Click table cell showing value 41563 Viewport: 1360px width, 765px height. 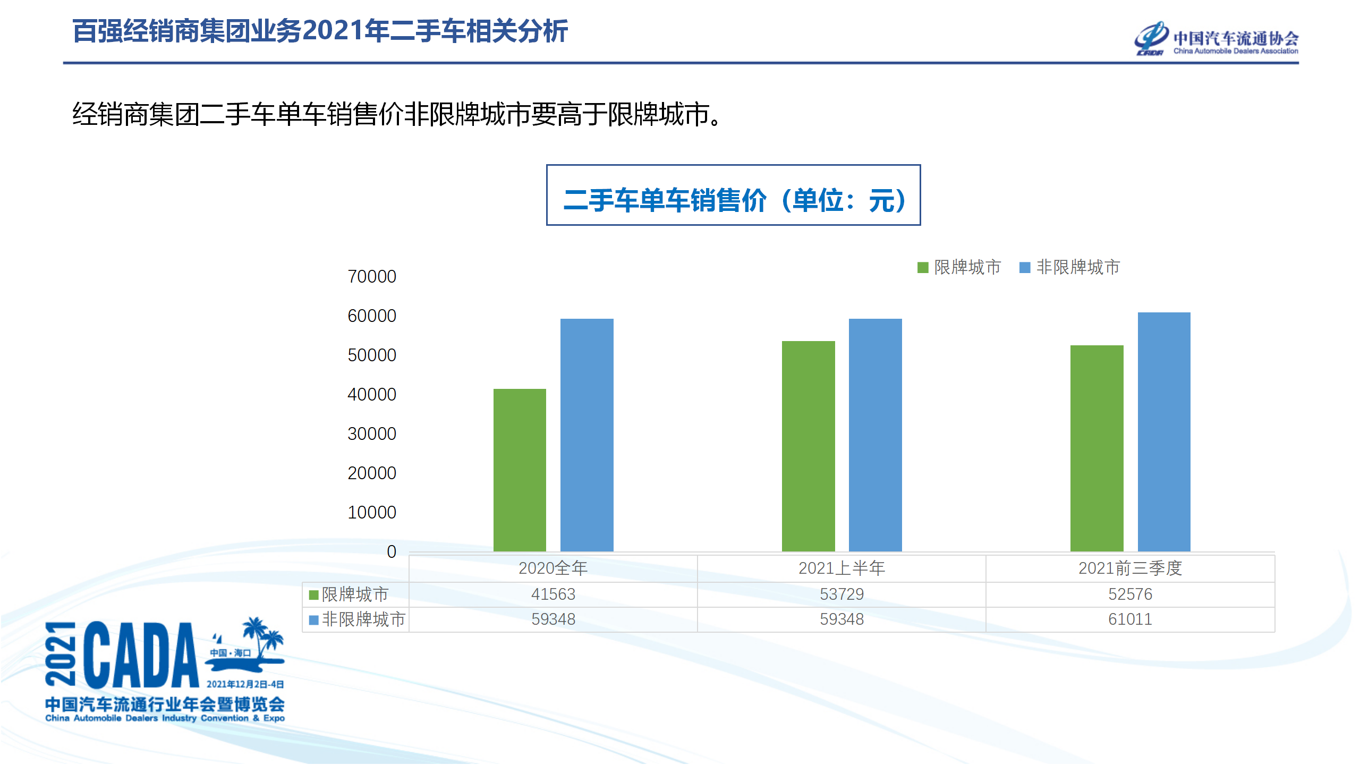(553, 594)
